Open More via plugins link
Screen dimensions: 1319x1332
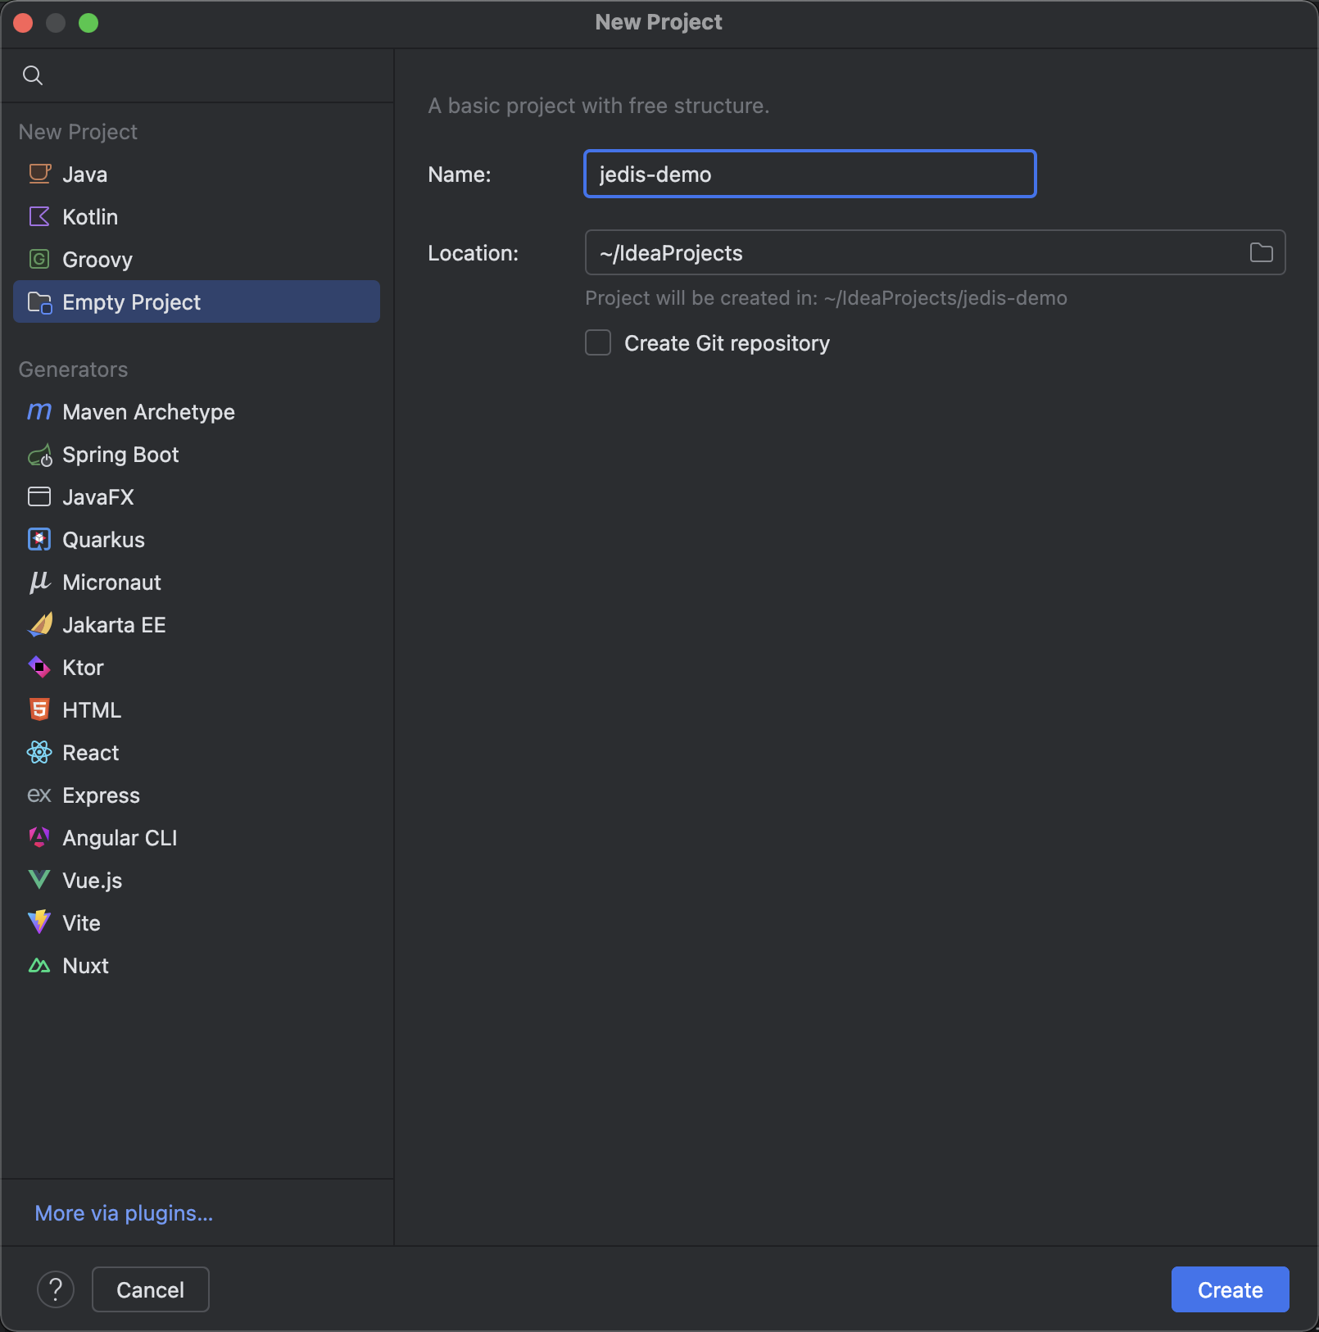tap(124, 1213)
